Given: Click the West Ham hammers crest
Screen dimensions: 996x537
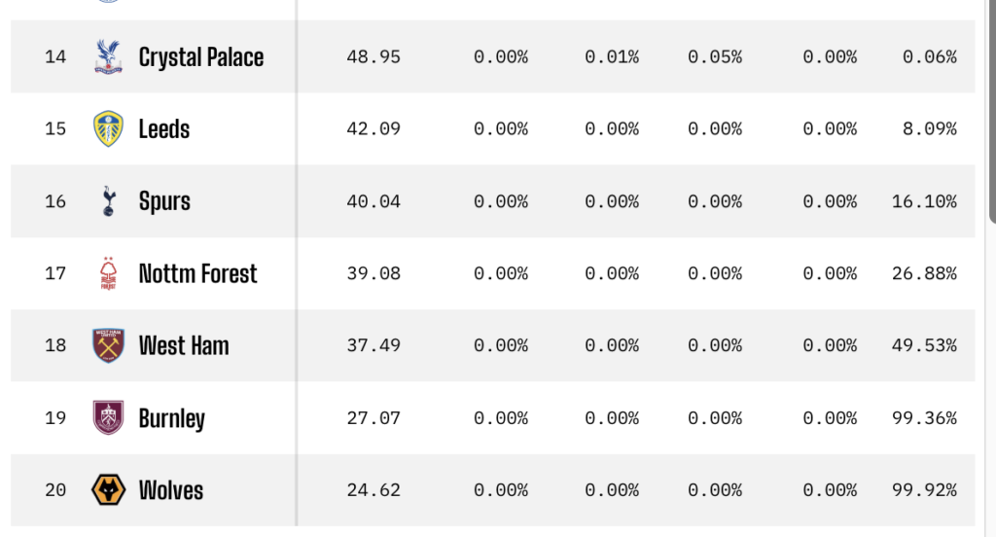Looking at the screenshot, I should 108,345.
